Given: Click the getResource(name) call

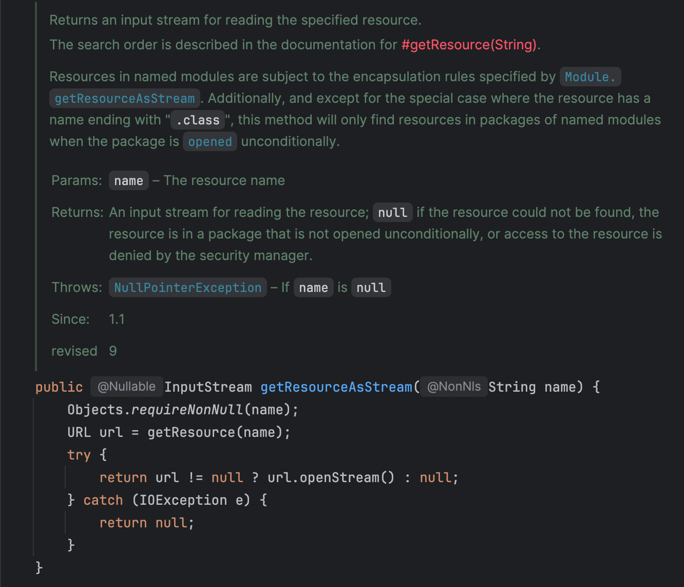Looking at the screenshot, I should click(x=215, y=432).
